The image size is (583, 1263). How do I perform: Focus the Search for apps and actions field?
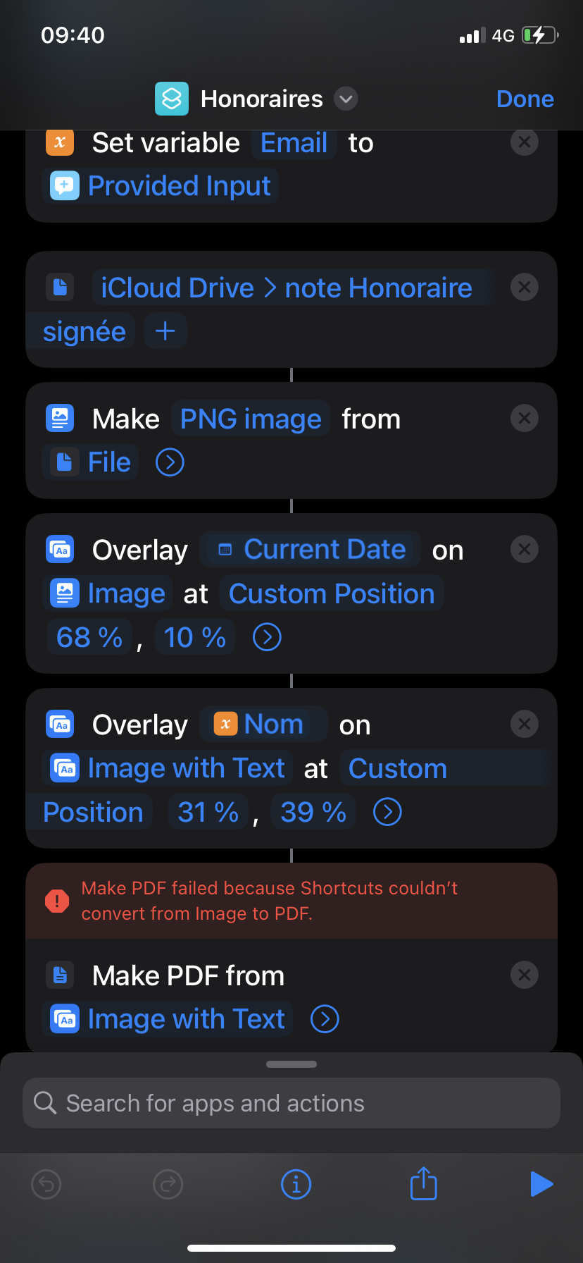[291, 1103]
